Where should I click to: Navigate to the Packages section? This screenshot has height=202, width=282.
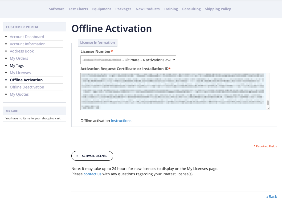tap(123, 9)
